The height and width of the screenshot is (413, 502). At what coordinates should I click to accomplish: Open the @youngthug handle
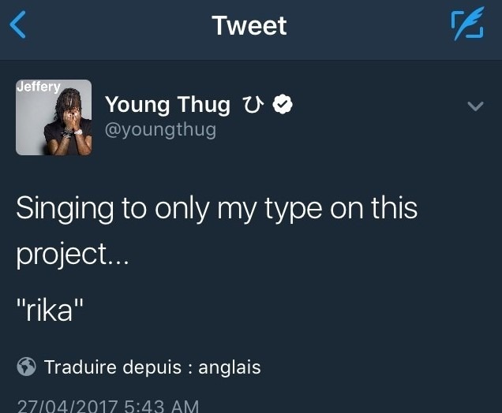click(160, 129)
